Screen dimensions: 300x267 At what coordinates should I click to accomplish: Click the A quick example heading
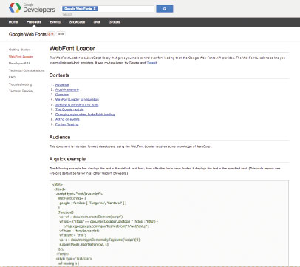[67, 159]
